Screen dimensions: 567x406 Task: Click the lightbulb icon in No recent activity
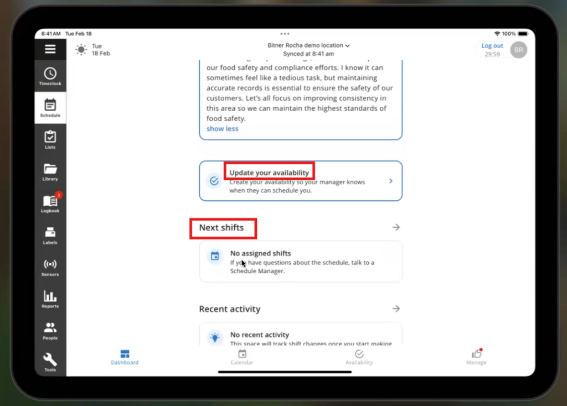pyautogui.click(x=215, y=337)
